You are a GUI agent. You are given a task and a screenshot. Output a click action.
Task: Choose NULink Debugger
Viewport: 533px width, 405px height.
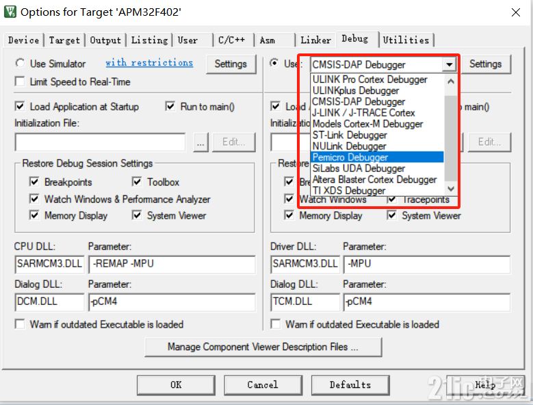377,146
